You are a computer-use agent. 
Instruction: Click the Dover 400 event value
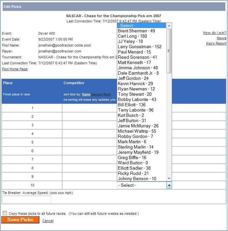[47, 33]
